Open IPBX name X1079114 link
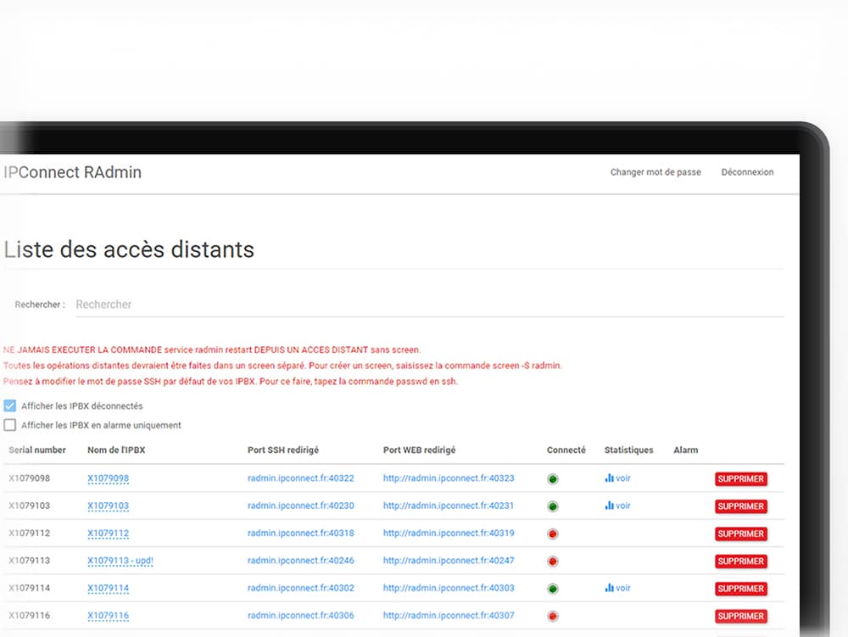The width and height of the screenshot is (848, 637). (109, 589)
